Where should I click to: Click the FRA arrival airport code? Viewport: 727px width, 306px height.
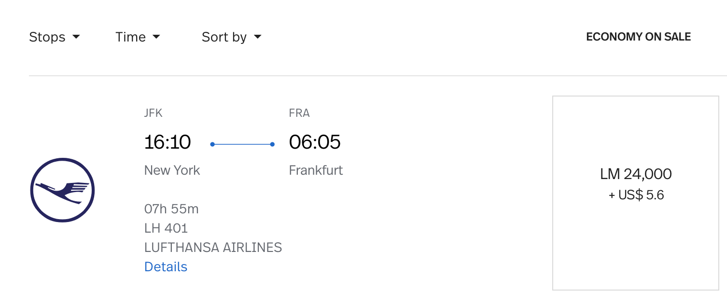[299, 113]
